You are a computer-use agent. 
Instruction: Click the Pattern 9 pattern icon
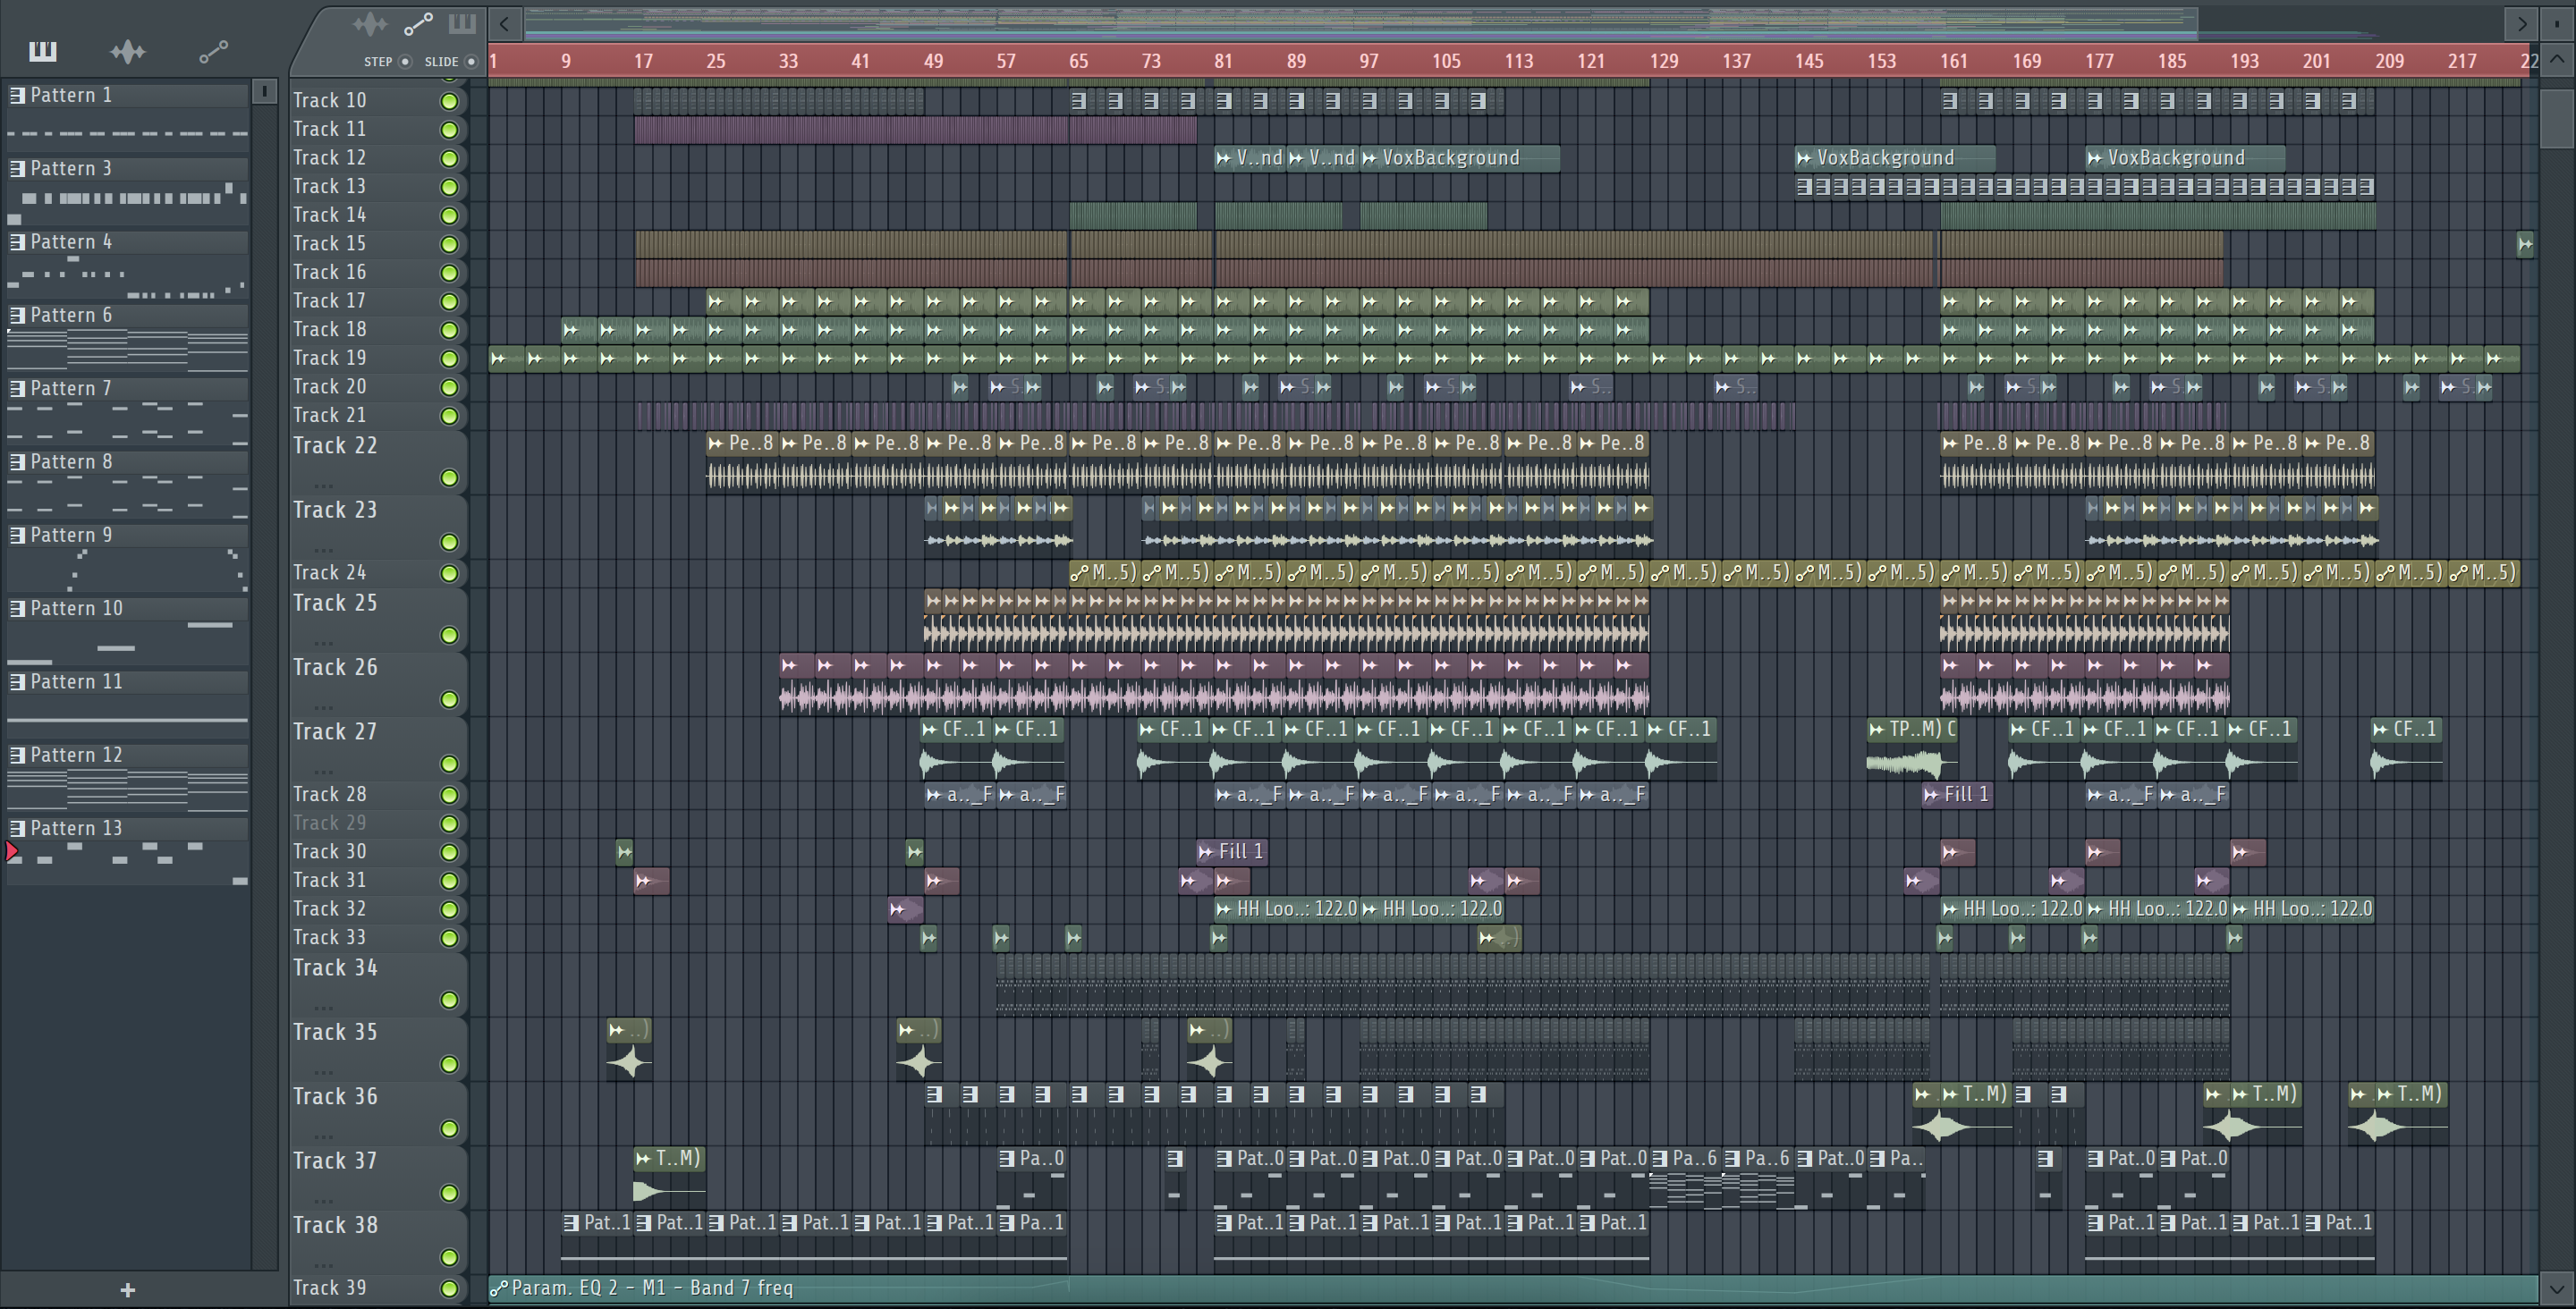(17, 535)
